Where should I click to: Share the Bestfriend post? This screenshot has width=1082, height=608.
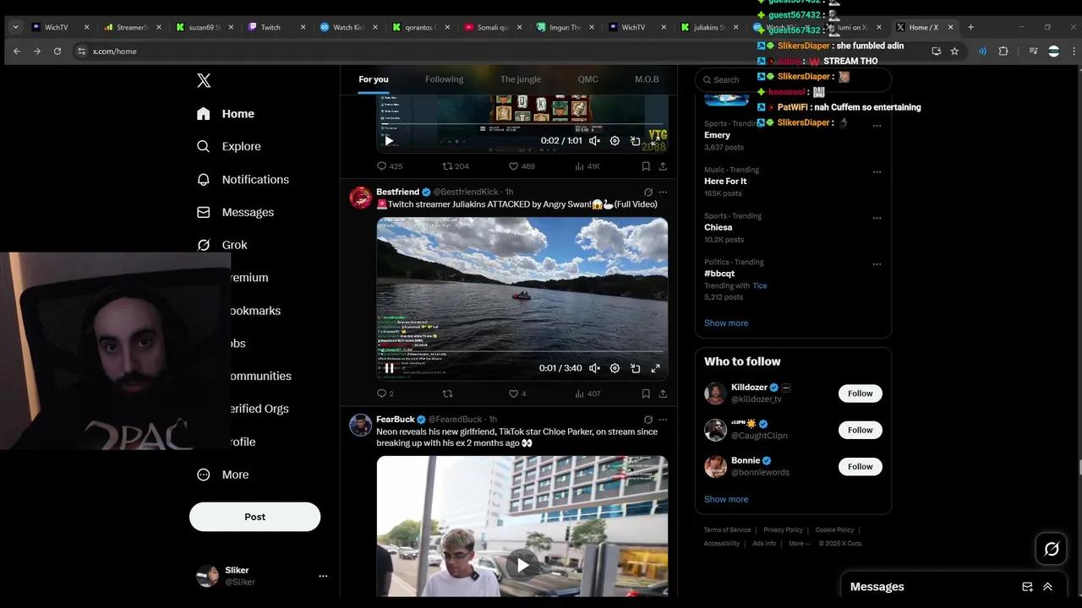[663, 394]
